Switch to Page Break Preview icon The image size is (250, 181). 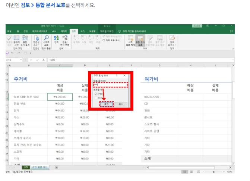199,172
